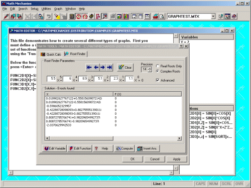The width and height of the screenshot is (251, 188).
Task: Click the x^3 coefficient field showing 8.9
Action: tap(83, 79)
